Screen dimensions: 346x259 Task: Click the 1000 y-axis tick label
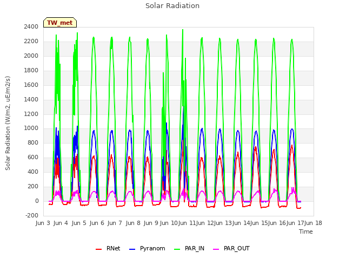(31, 128)
